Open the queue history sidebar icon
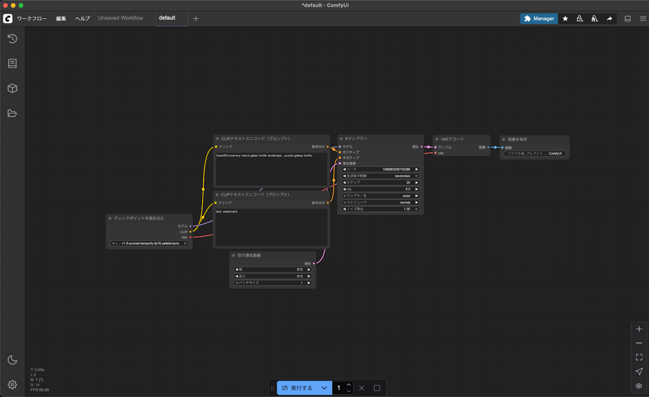649x397 pixels. [12, 39]
